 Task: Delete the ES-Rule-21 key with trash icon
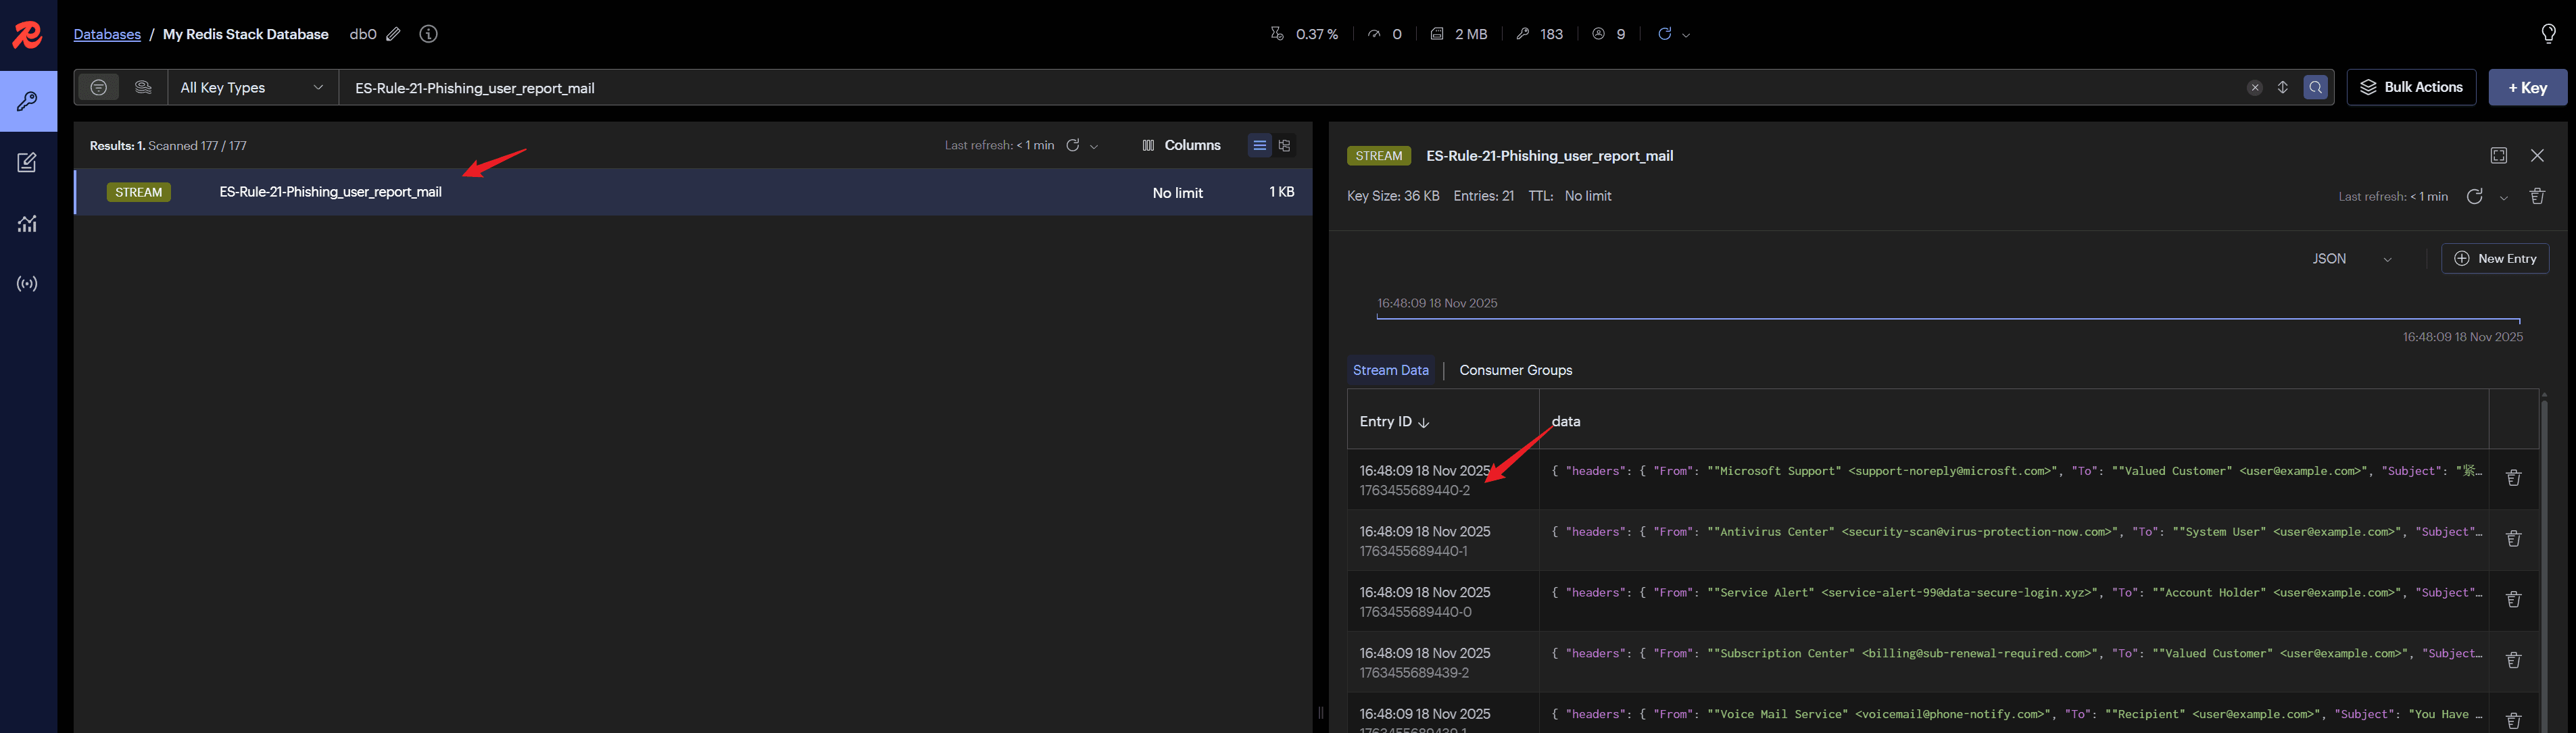[2536, 196]
